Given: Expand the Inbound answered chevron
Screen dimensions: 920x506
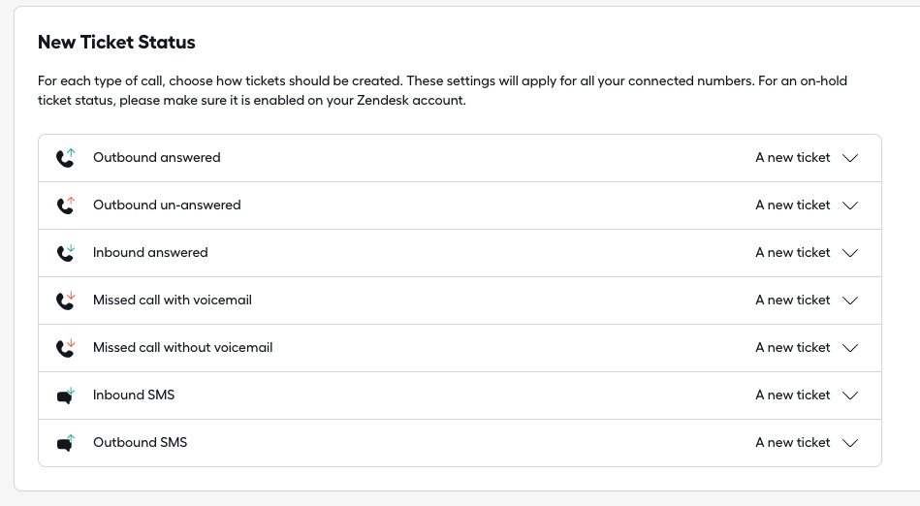Looking at the screenshot, I should 850,253.
